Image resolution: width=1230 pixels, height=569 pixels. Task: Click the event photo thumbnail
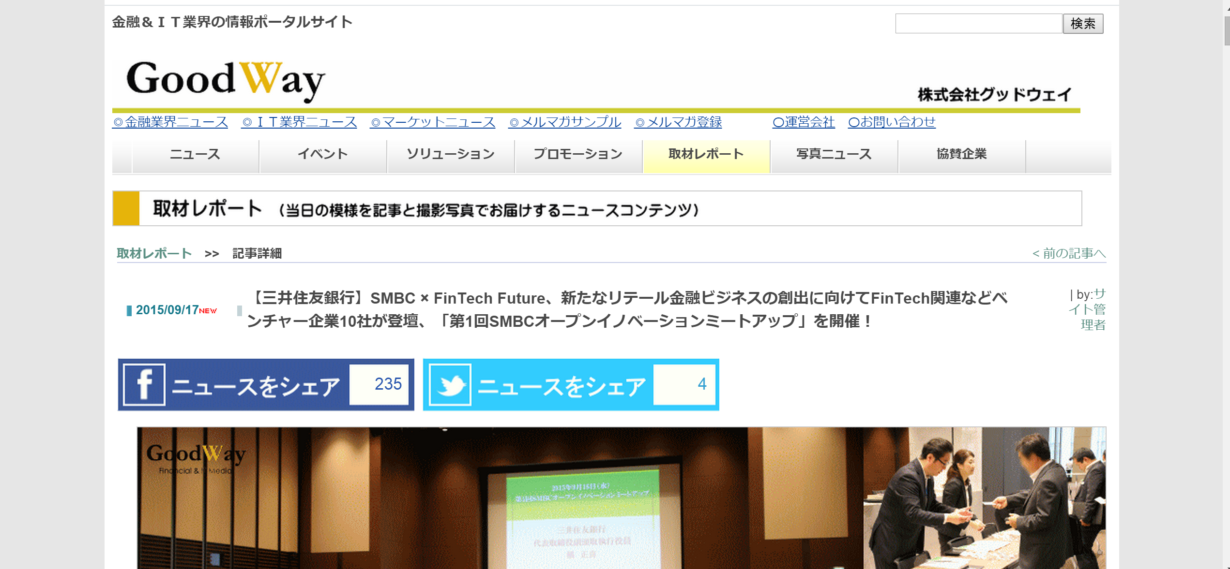(x=622, y=498)
